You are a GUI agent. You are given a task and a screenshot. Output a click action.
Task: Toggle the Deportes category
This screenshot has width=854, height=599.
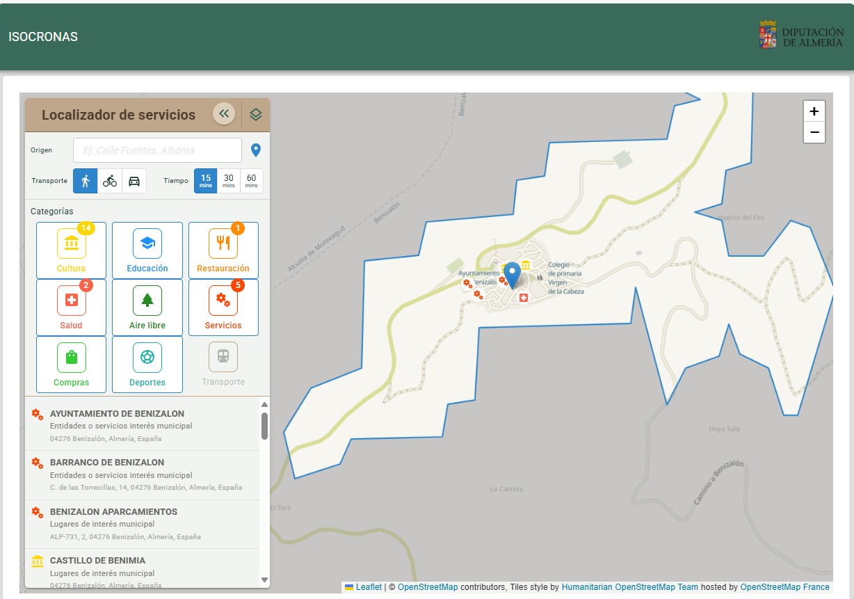click(147, 365)
